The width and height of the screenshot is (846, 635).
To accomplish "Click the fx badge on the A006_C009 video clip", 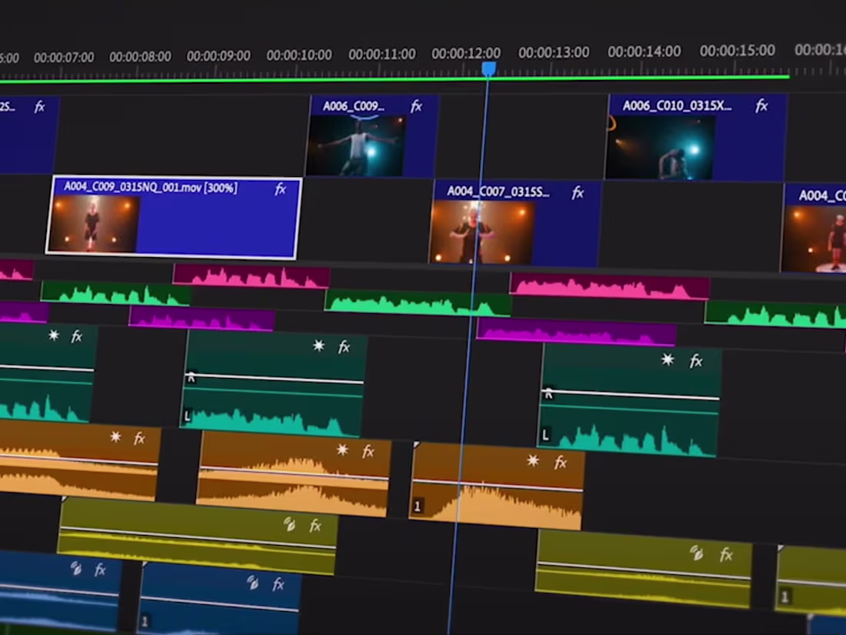I will tap(416, 107).
